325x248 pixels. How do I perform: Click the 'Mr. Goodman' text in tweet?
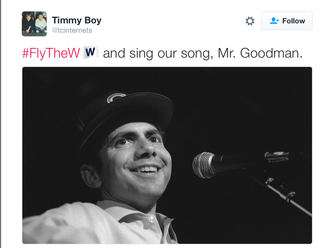pyautogui.click(x=260, y=53)
